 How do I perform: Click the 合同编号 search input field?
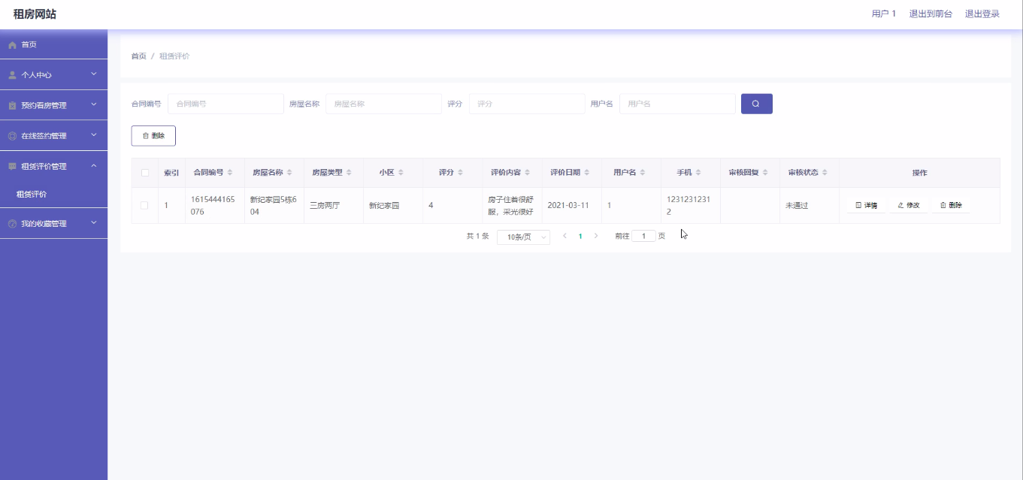225,104
